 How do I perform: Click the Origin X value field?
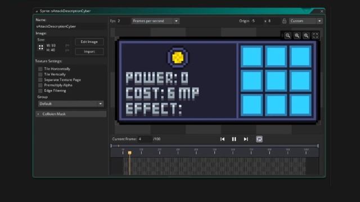point(256,21)
